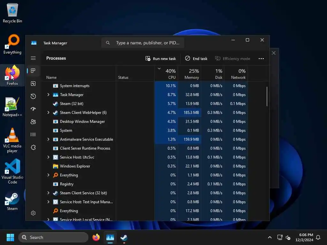Select the Visual Studio Code desktop shortcut
The image size is (327, 245).
tap(12, 171)
